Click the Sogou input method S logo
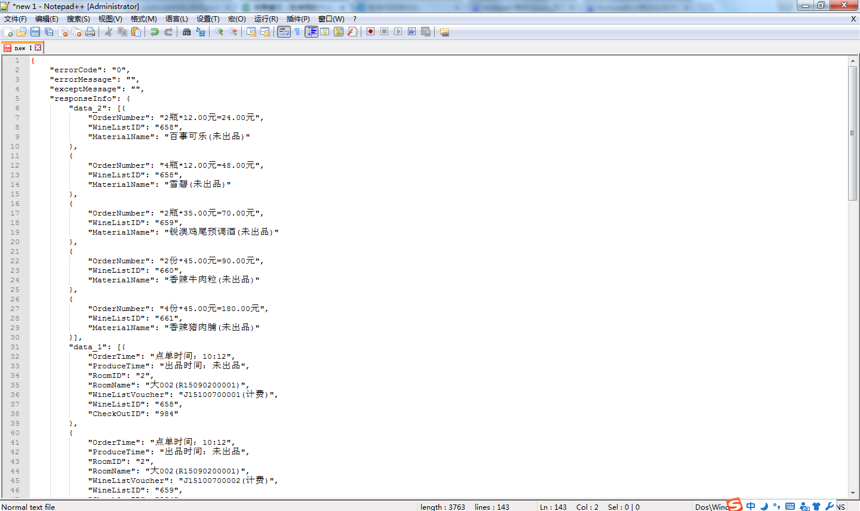This screenshot has height=511, width=860. point(735,504)
